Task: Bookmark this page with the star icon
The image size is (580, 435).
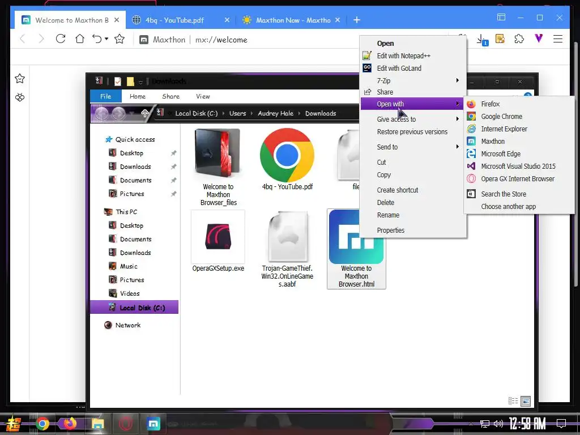Action: (x=120, y=39)
